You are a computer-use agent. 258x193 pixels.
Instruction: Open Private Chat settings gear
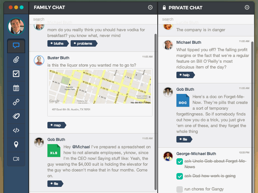tap(247, 7)
